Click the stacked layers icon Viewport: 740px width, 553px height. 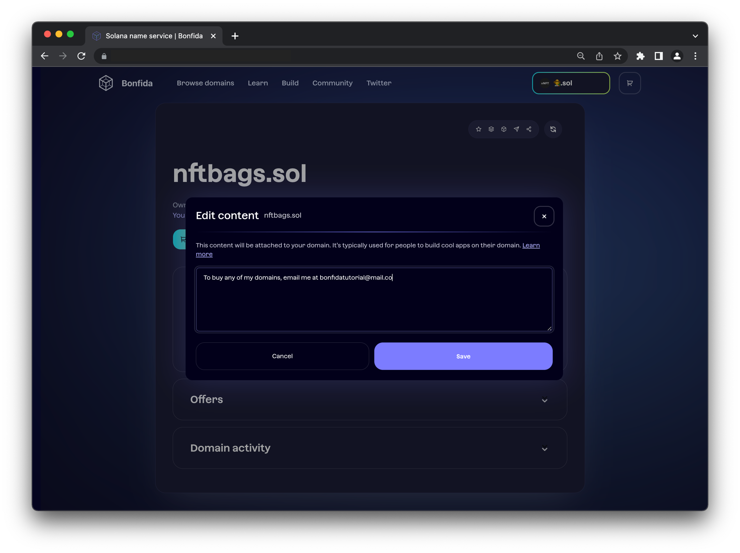point(491,129)
